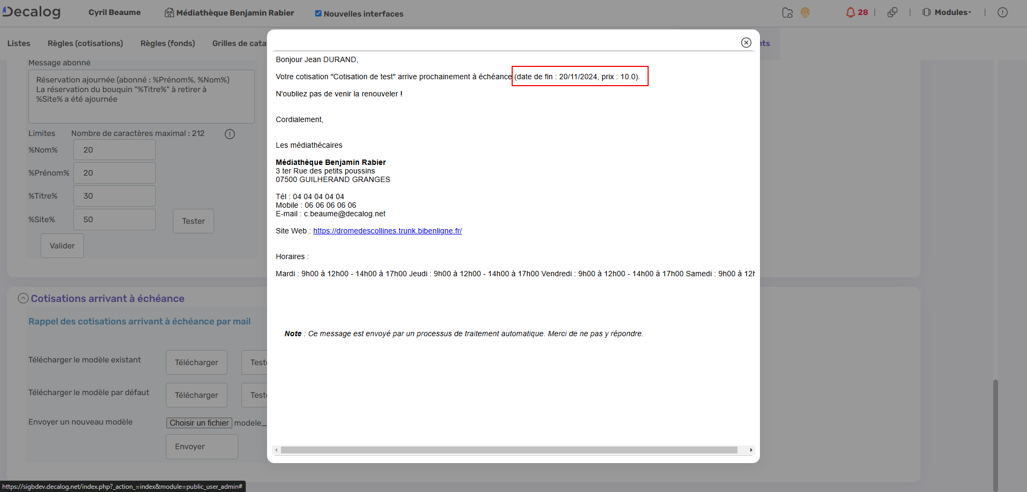Toggle the Nouvelles interfaces checkbox
Screen dimensions: 1027x492
[318, 14]
